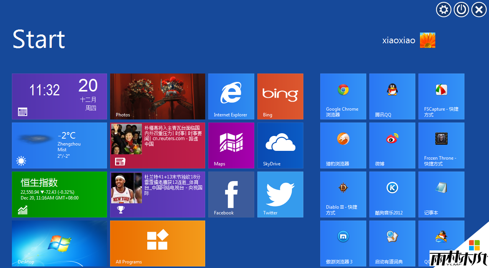Screen dimensions: 489x268
Task: Open the All Programs tile
Action: point(158,243)
